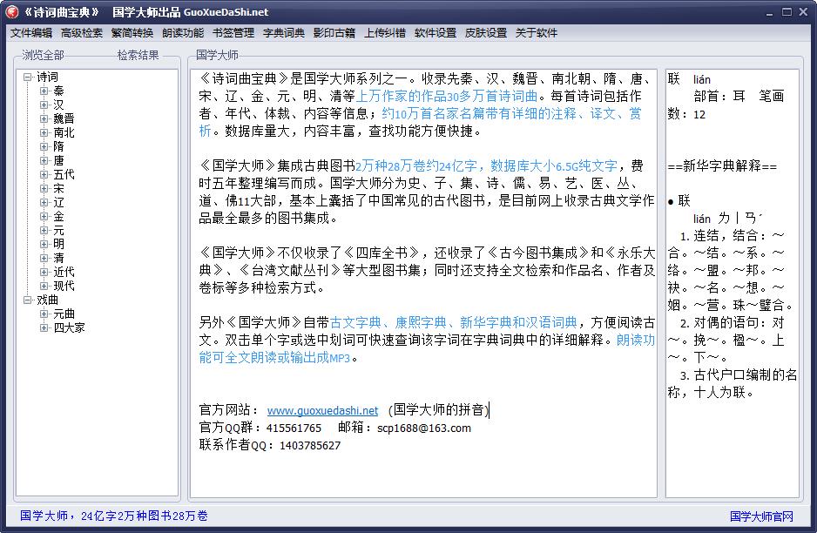Image resolution: width=817 pixels, height=533 pixels.
Task: Expand the 元曲 tree node
Action: 44,314
